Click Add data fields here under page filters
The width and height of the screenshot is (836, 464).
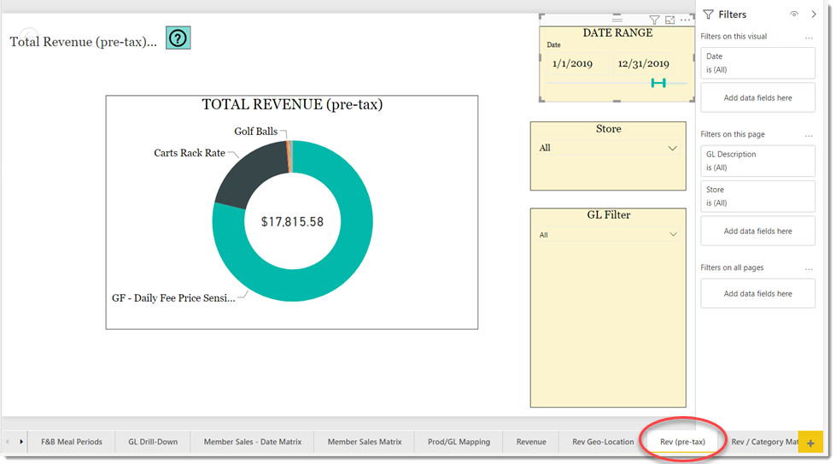[757, 231]
